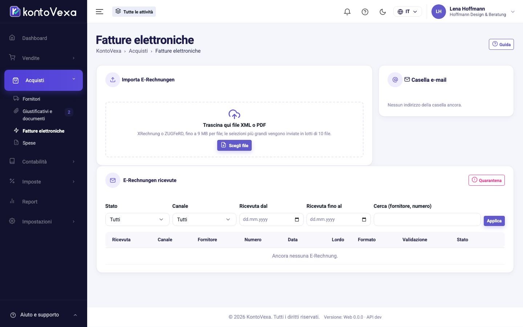Click Acquisti breadcrumb link
Screen dimensions: 523x327
click(138, 51)
